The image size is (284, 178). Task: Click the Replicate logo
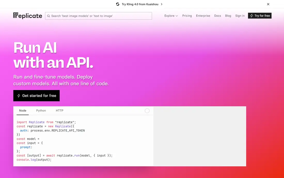[28, 16]
